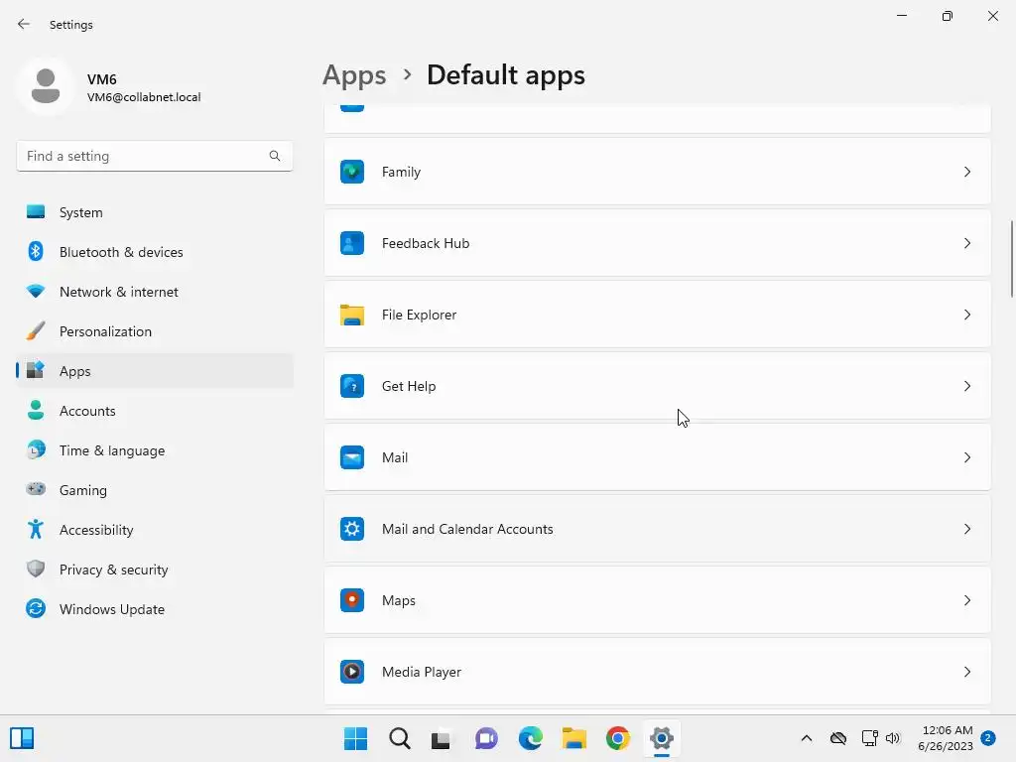The height and width of the screenshot is (762, 1016).
Task: Click the vertical scrollbar thumb
Action: pos(1011,259)
